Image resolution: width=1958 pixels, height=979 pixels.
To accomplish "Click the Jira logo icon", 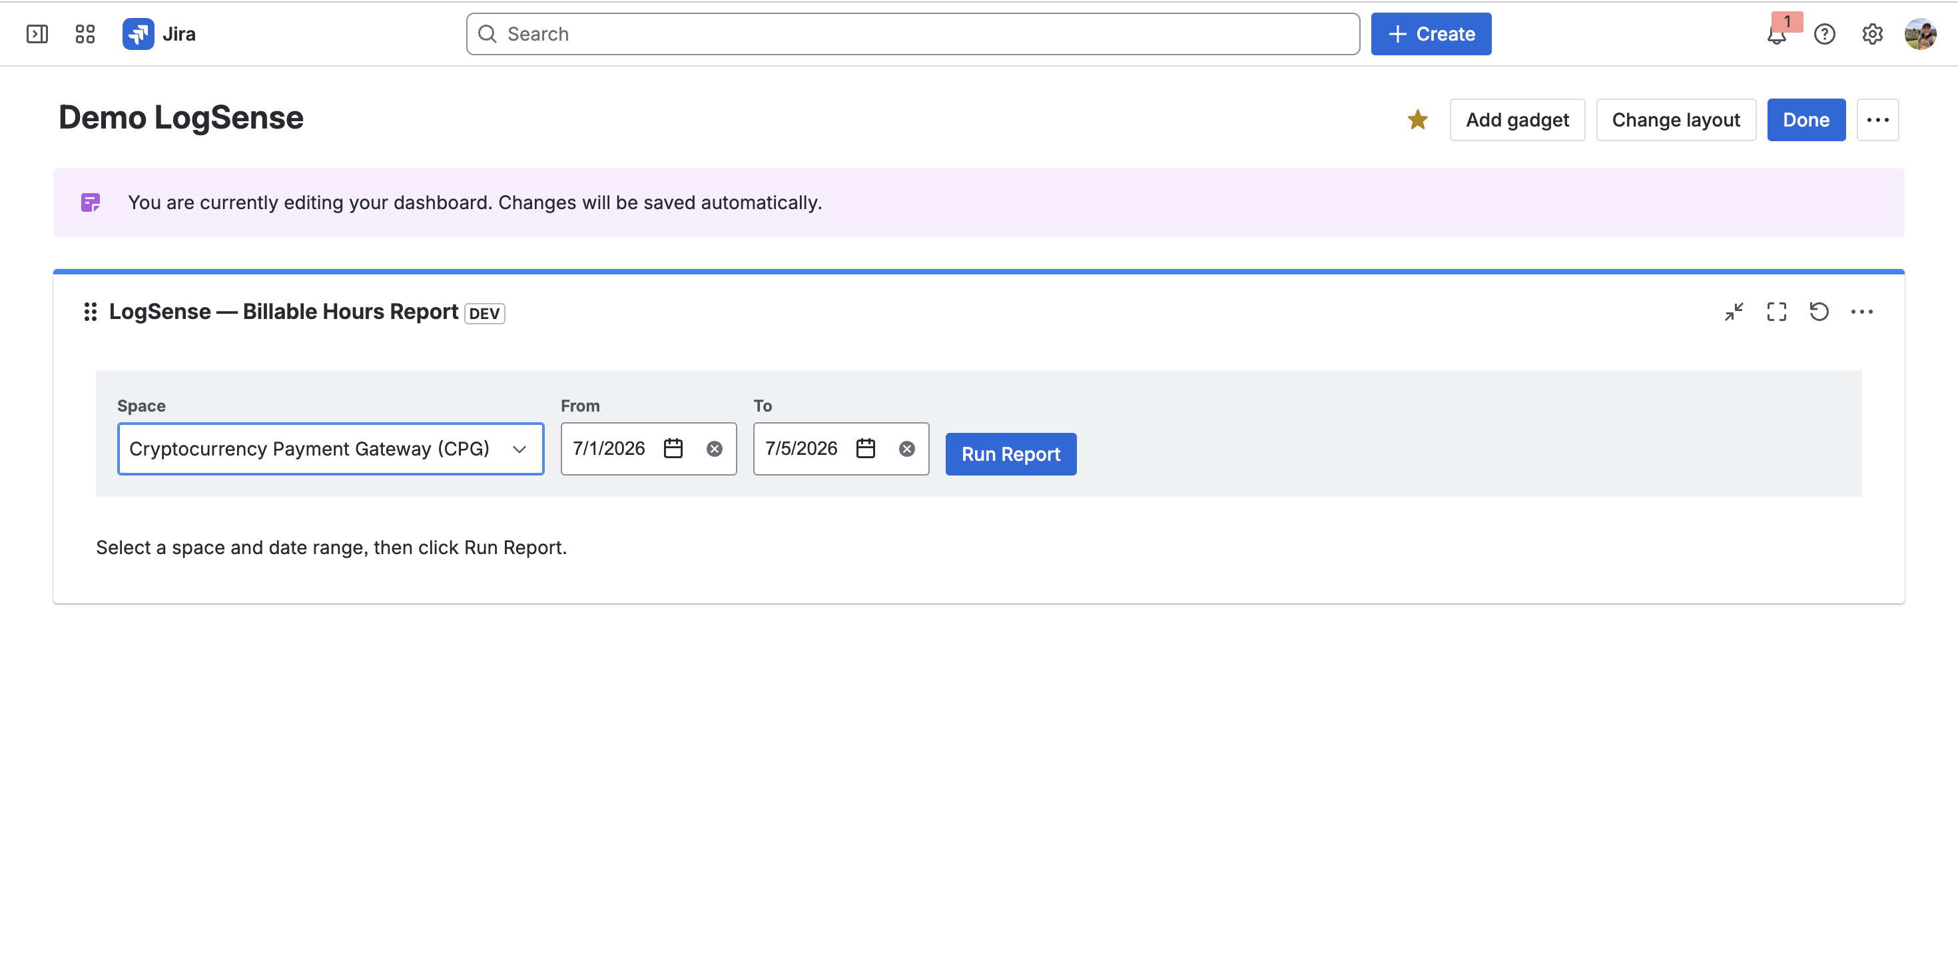I will 139,34.
